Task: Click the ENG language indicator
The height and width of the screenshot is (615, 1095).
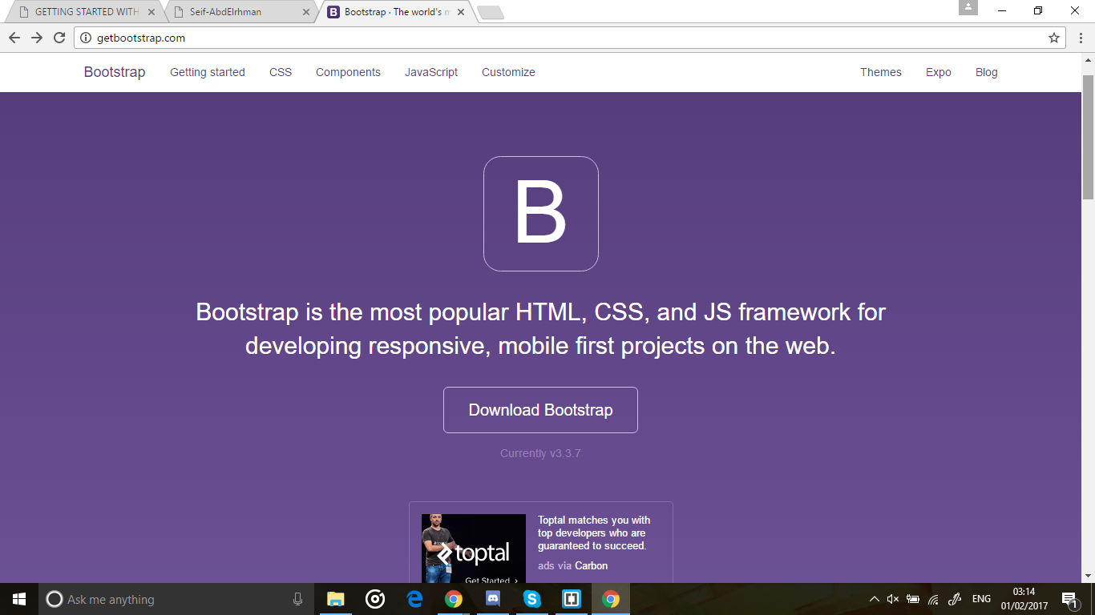Action: point(981,599)
